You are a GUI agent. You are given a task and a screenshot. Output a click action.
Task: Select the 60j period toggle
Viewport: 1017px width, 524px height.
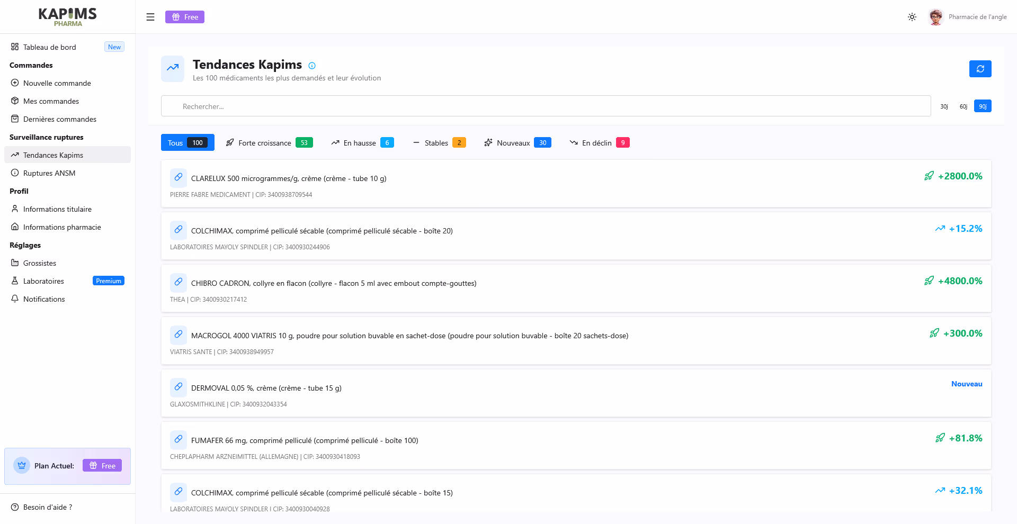tap(963, 106)
